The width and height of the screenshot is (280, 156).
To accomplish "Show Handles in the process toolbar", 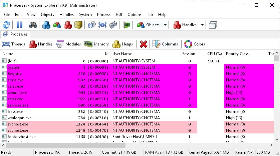I will pyautogui.click(x=40, y=44).
